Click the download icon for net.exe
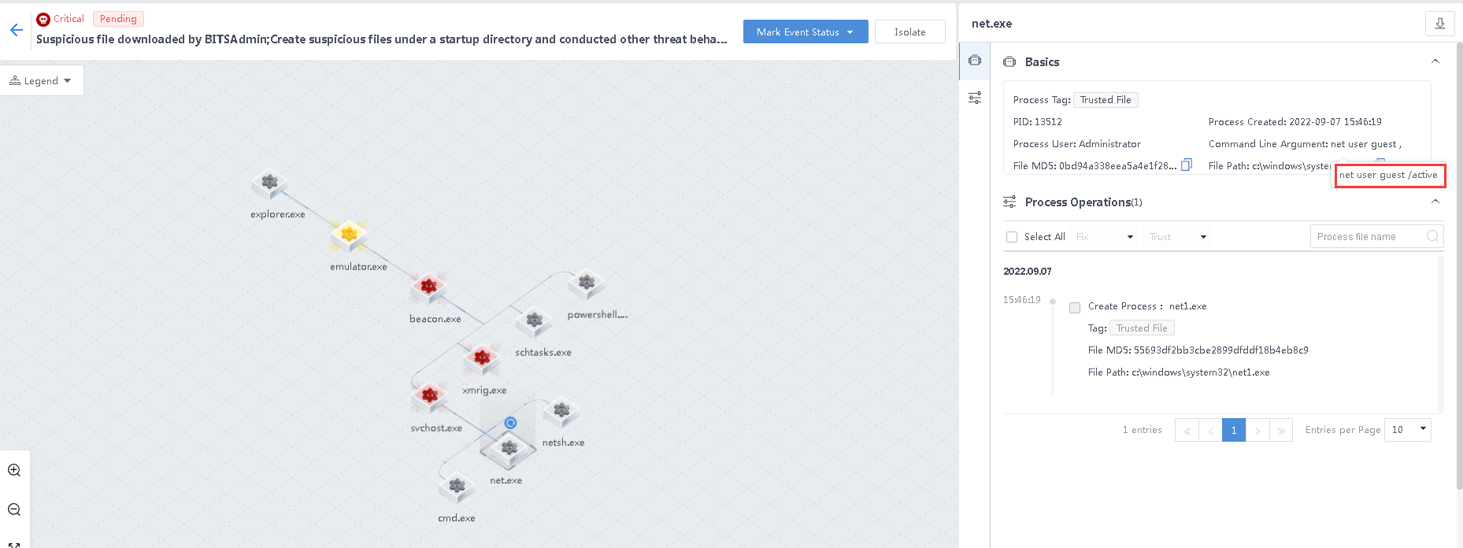 point(1439,24)
